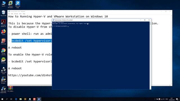Select iVMS-4200 Storage desktop shortcut
180x101 pixels.
coord(3,80)
